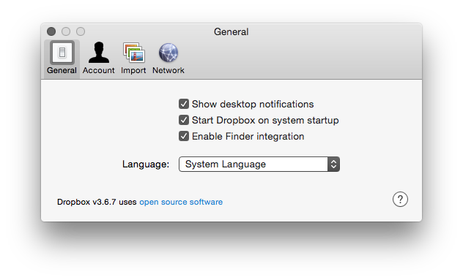Screen dimensions: 463x280
Task: Click the minimize window button
Action: (x=66, y=31)
